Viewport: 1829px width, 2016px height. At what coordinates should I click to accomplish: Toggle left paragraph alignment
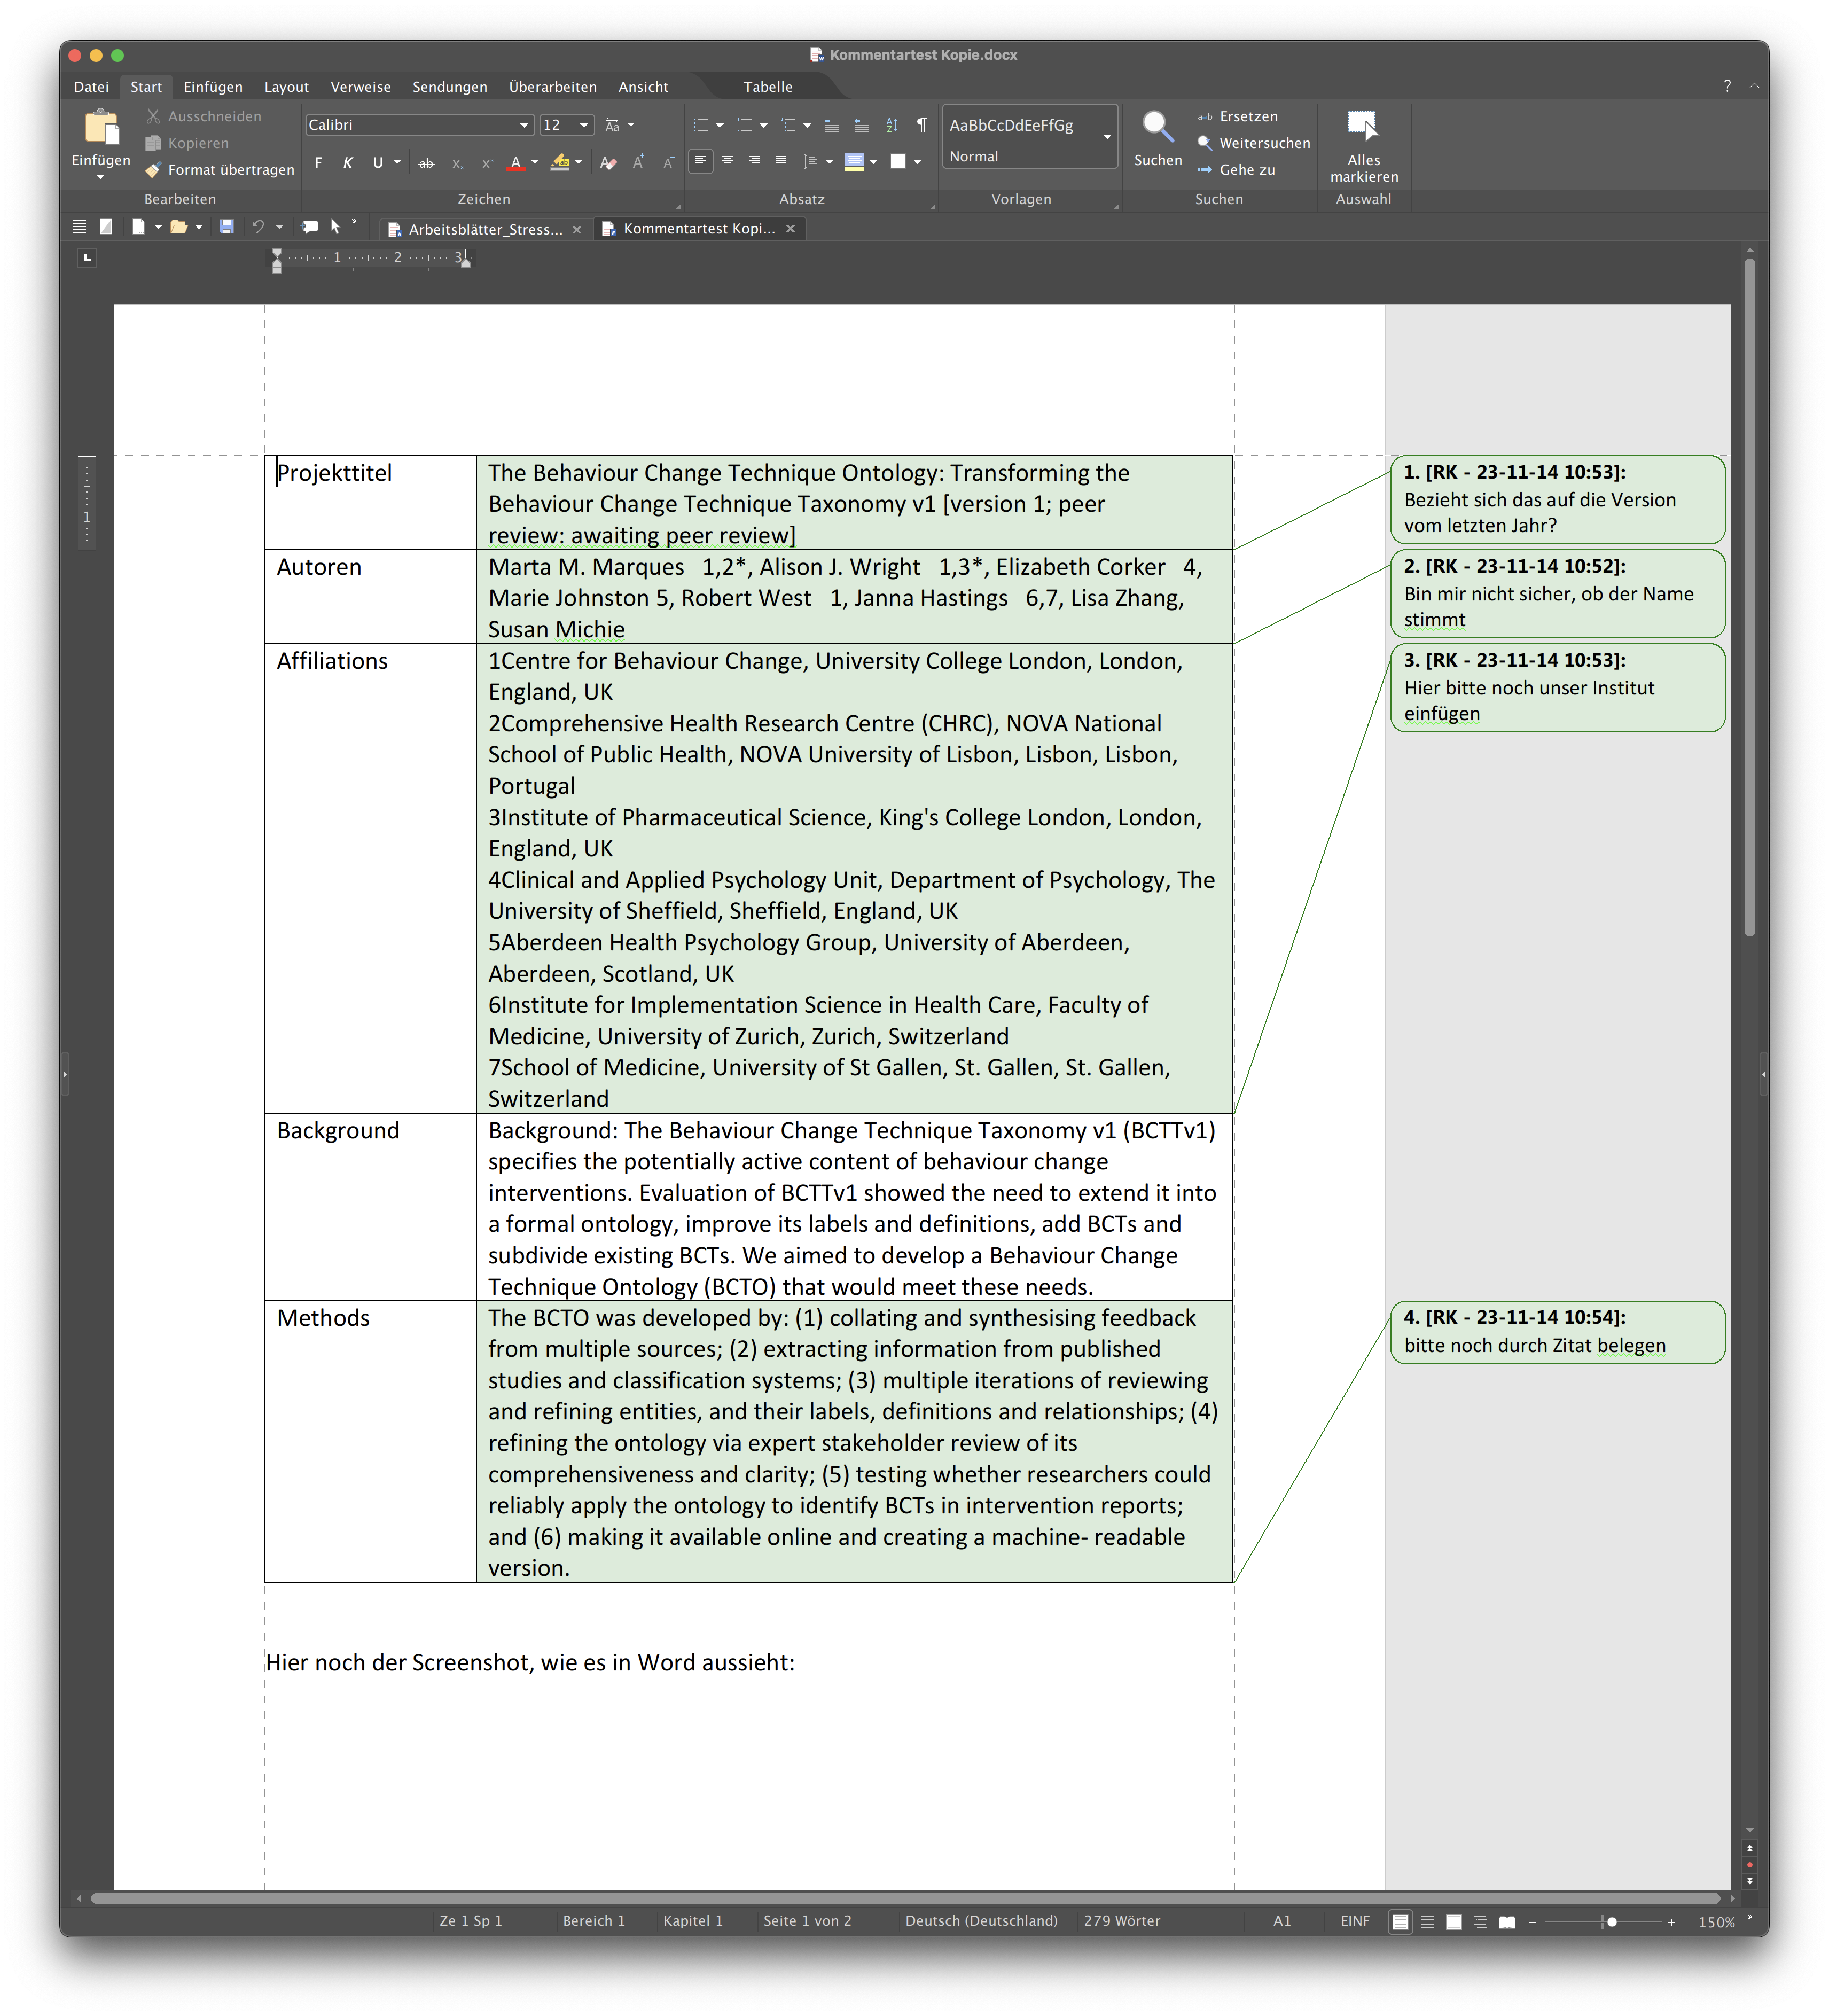pos(701,162)
